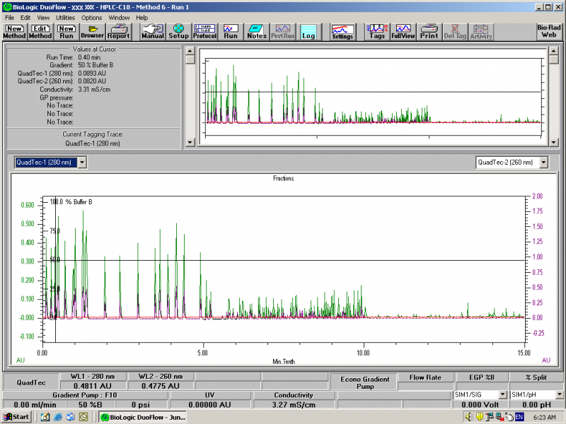Expand the SIM1/SIG signal dropdown
This screenshot has height=424, width=566.
pos(502,394)
